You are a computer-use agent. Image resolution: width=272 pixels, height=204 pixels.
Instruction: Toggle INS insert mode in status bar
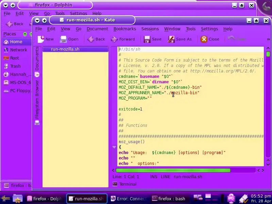154,176
